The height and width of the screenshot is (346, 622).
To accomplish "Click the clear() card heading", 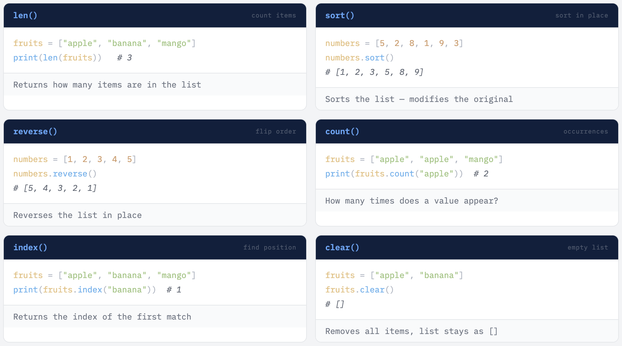I will coord(342,247).
